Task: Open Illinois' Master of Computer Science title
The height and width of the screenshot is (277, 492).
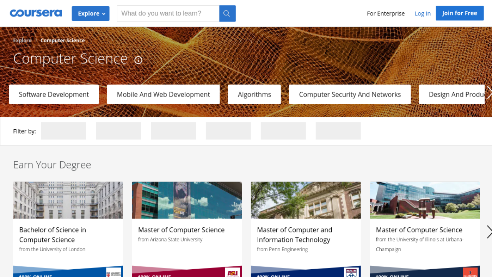Action: (x=419, y=230)
